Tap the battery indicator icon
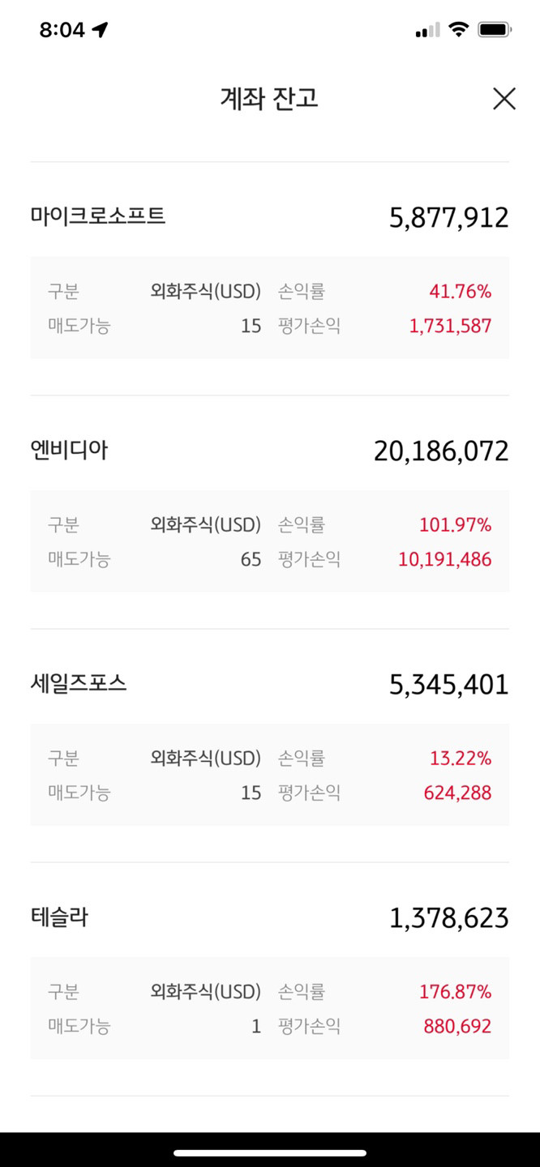 (495, 30)
